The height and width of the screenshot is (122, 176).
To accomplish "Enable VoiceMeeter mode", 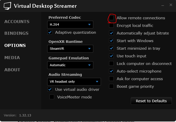I will 52,97.
